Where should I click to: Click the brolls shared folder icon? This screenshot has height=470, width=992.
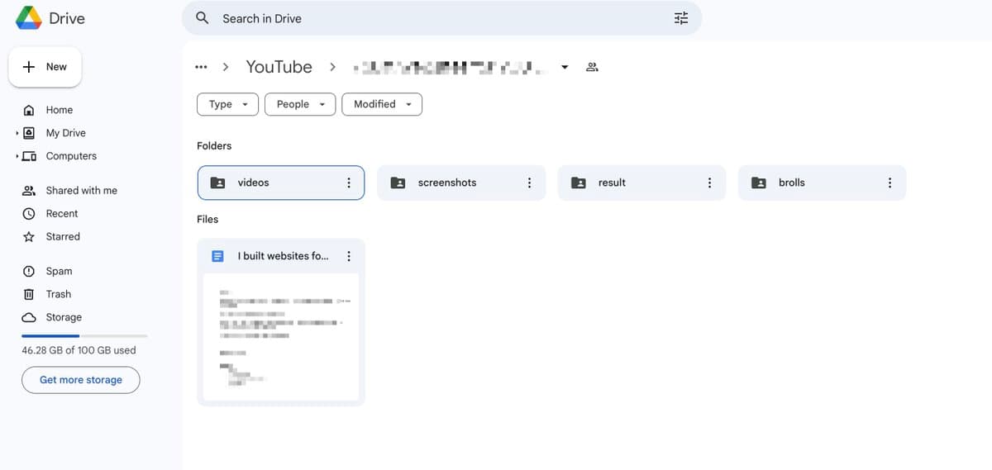point(759,183)
